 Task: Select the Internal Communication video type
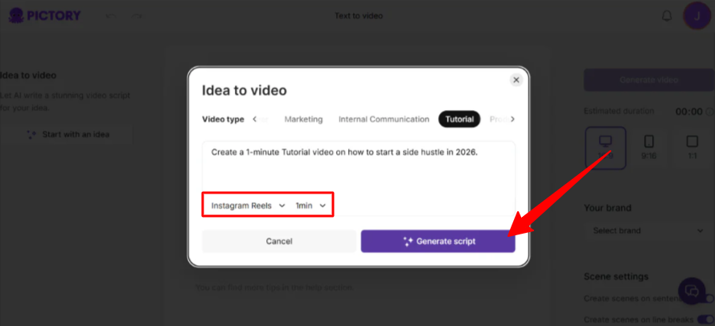tap(384, 120)
